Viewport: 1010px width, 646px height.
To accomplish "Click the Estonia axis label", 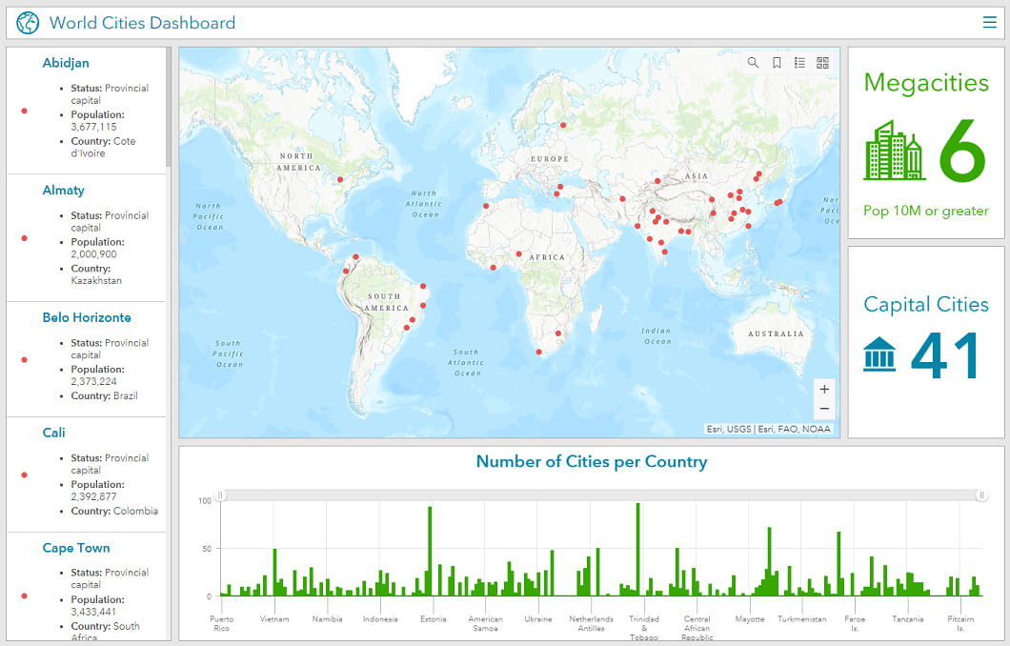I will point(433,619).
